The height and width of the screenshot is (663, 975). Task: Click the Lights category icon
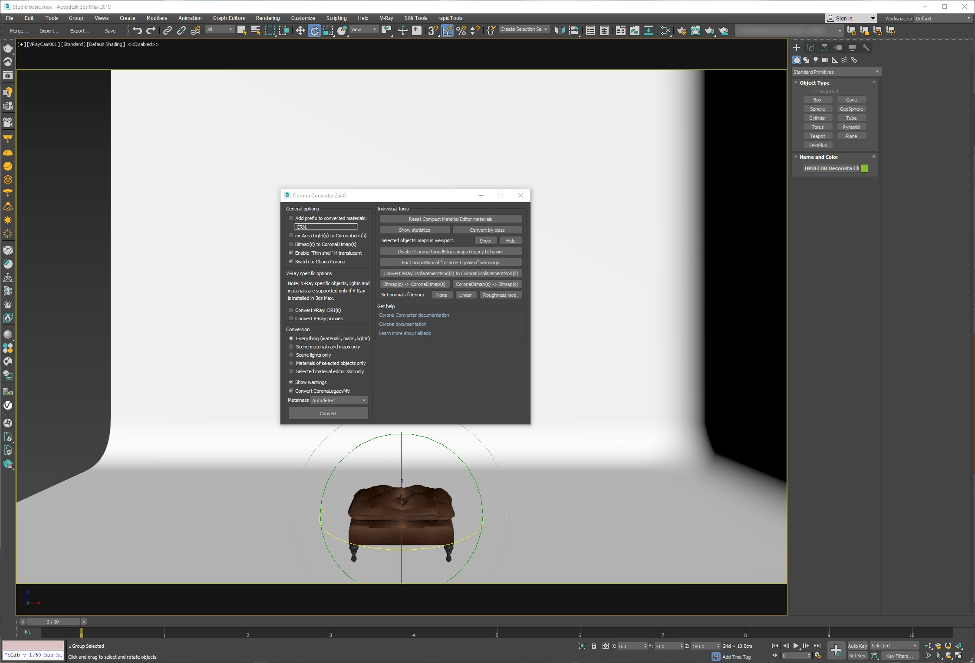click(x=816, y=60)
